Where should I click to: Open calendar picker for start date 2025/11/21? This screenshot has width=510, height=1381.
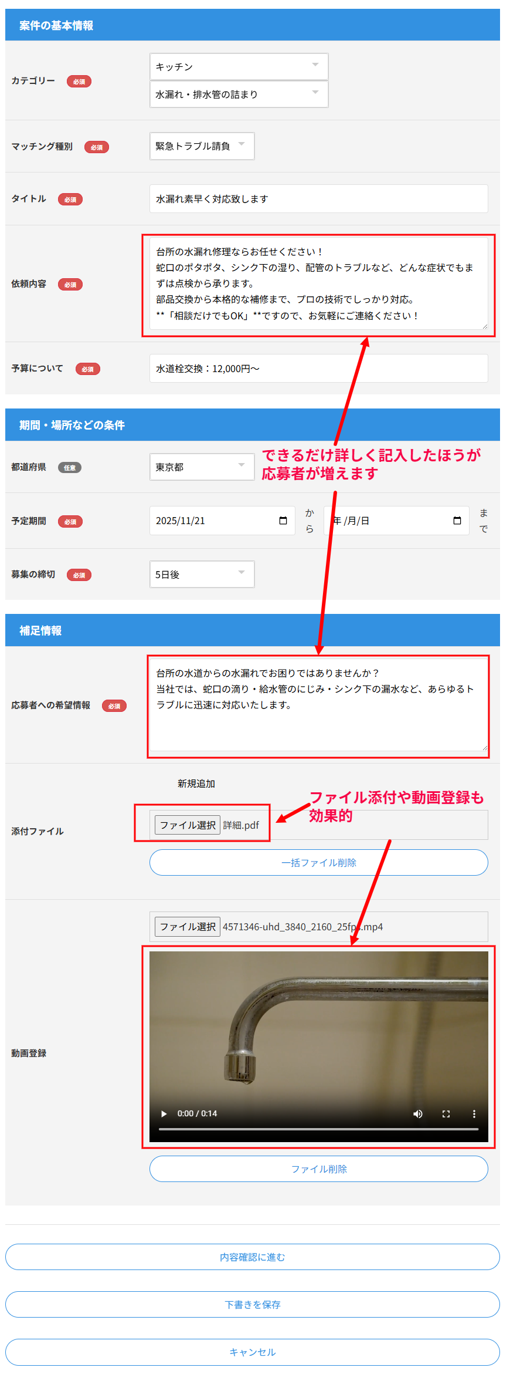tap(283, 521)
